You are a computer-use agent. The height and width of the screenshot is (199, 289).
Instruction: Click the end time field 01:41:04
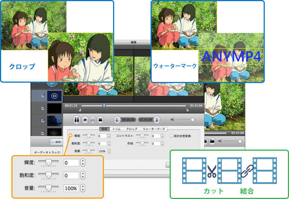pyautogui.click(x=146, y=120)
